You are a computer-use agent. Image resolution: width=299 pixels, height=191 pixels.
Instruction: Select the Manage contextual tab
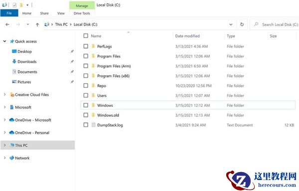point(82,5)
